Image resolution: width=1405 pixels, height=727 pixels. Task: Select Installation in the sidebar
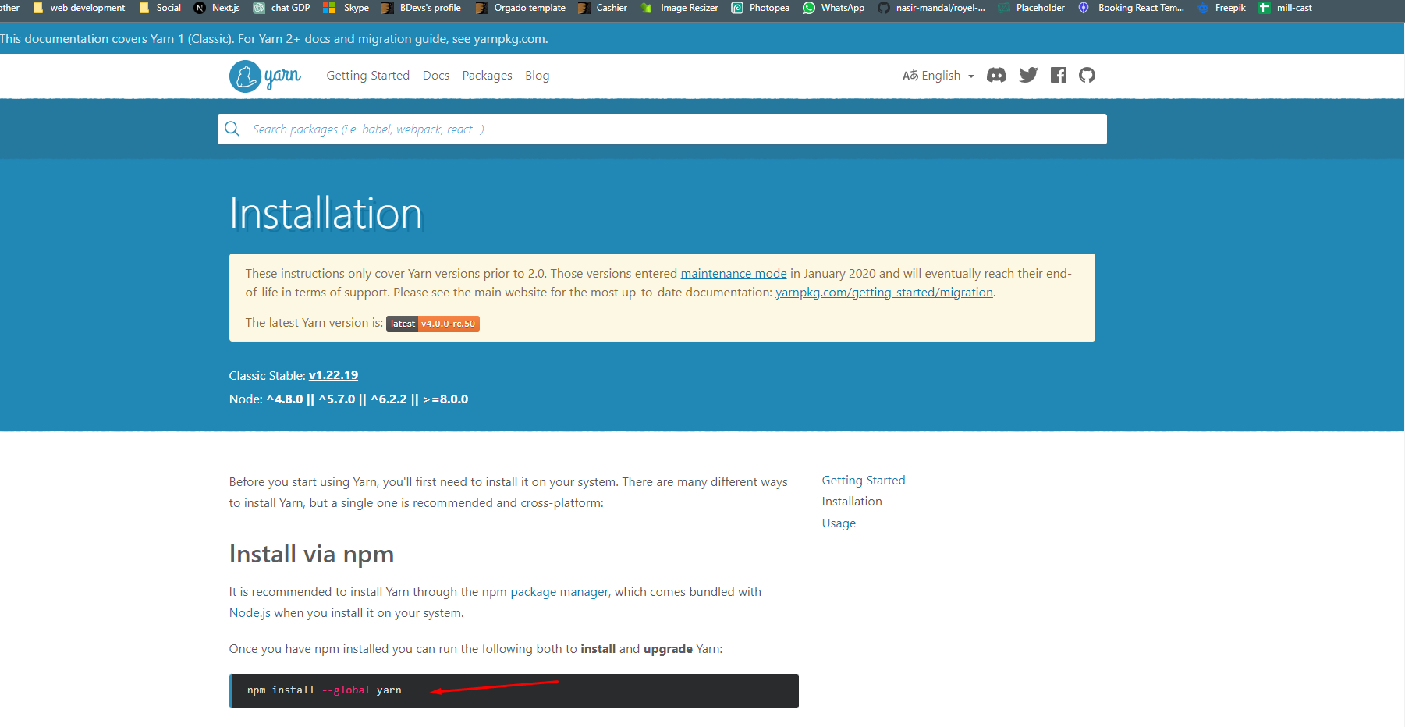(851, 501)
